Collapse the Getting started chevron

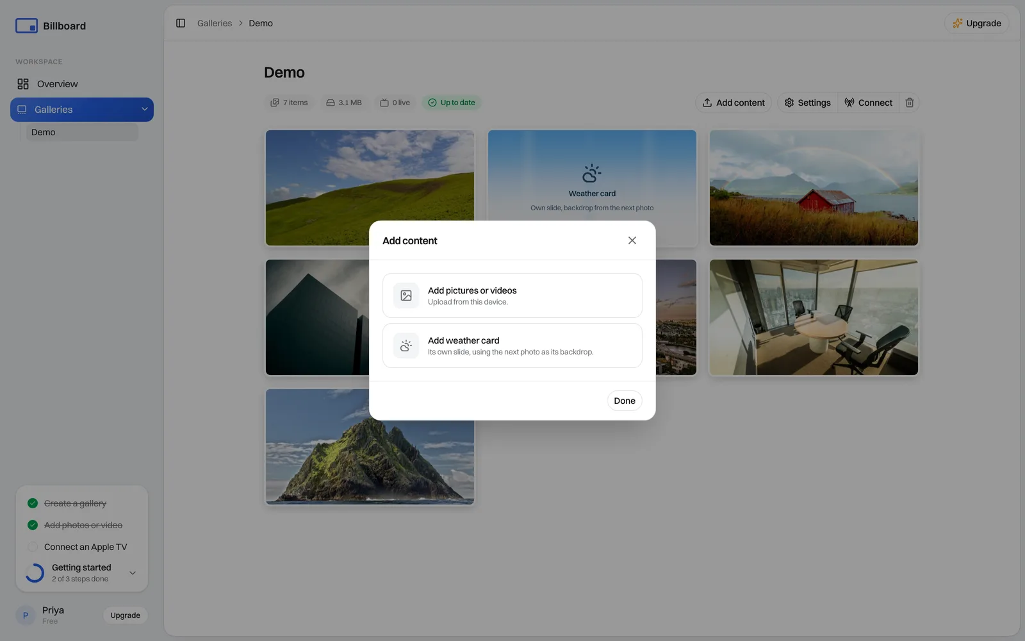[133, 573]
